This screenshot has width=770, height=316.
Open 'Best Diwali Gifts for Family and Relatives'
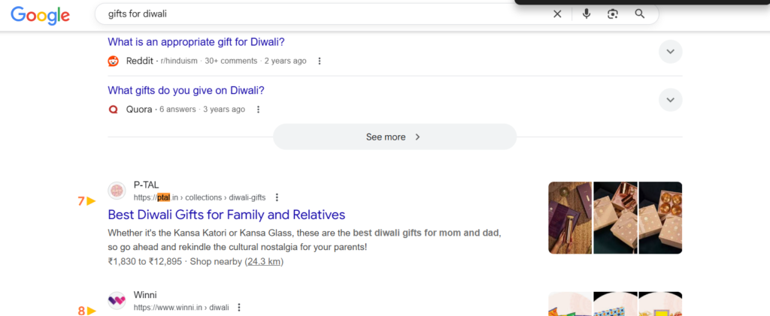pyautogui.click(x=226, y=215)
